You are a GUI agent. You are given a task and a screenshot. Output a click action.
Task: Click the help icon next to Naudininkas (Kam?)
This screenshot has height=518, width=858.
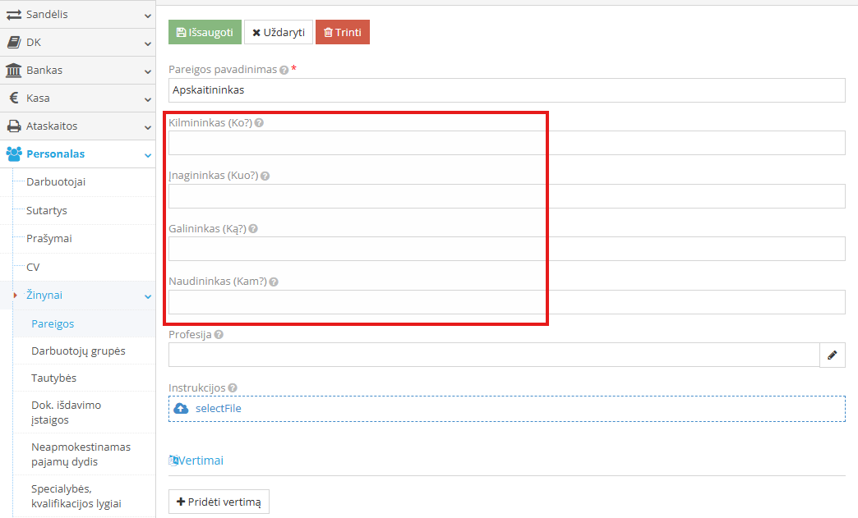274,282
